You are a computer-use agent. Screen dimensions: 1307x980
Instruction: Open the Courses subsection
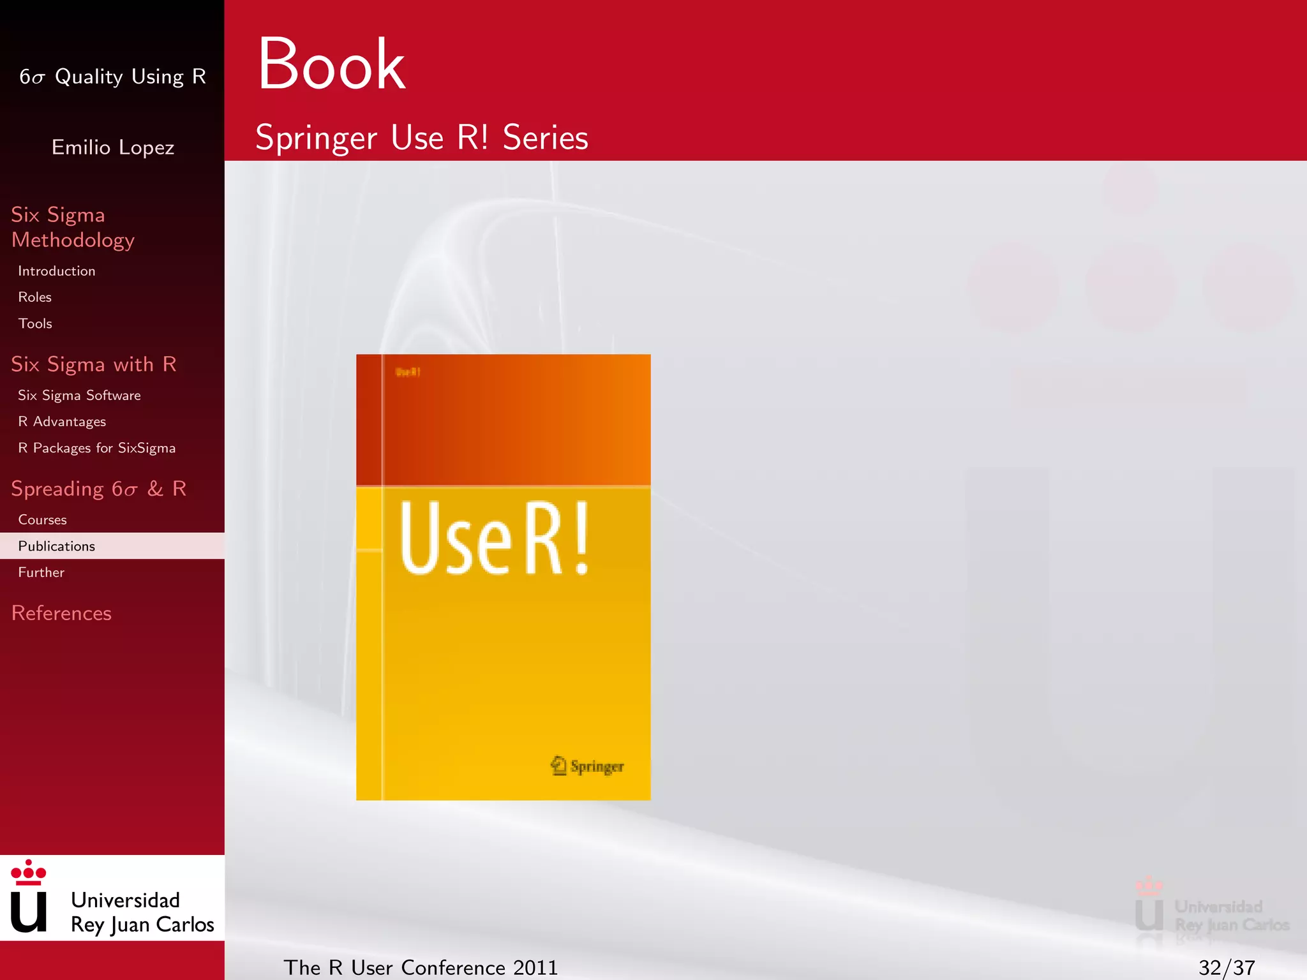click(42, 520)
